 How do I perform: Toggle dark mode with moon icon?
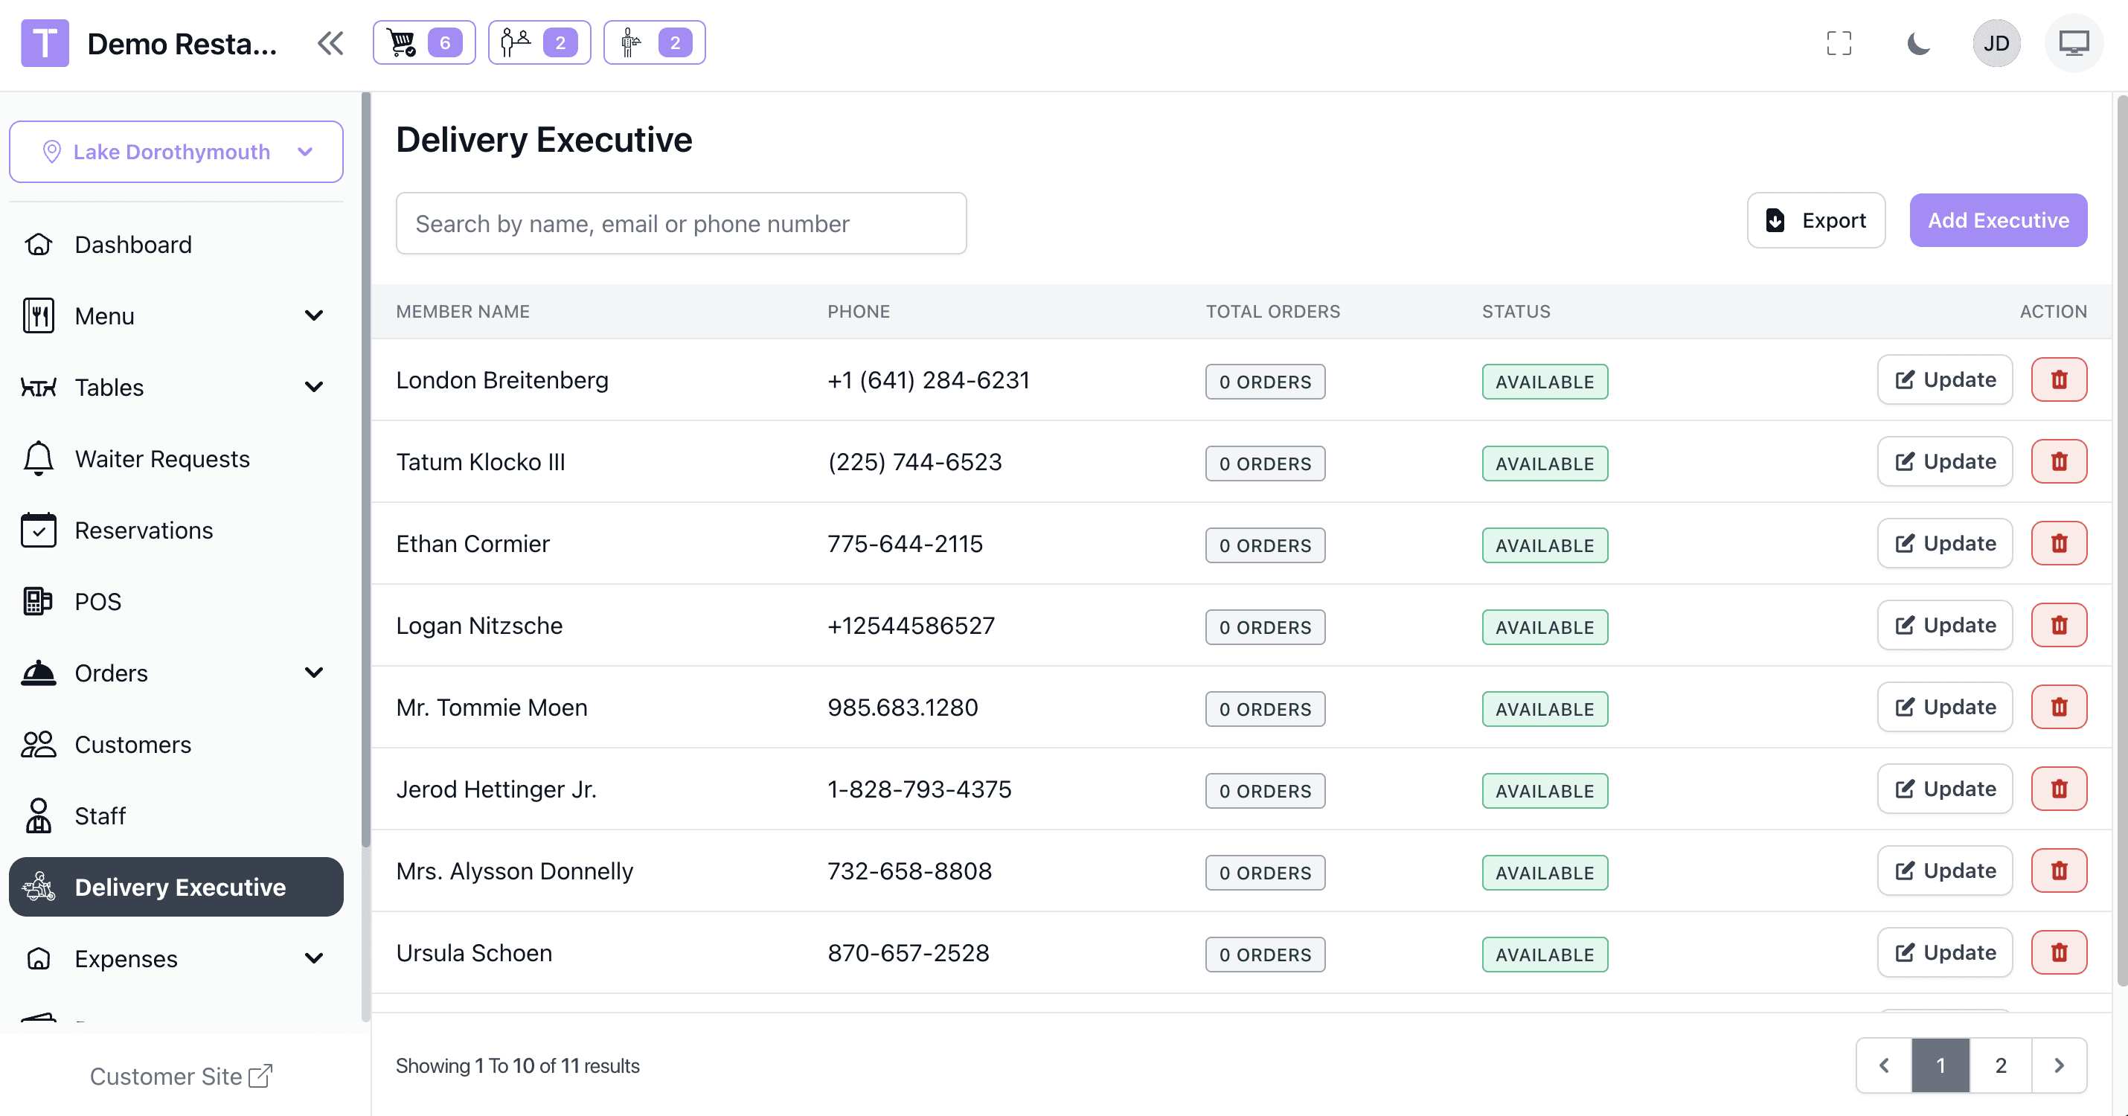[x=1918, y=43]
